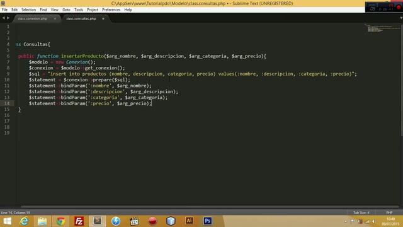Click the Consultas class name
The width and height of the screenshot is (403, 227).
(x=35, y=44)
